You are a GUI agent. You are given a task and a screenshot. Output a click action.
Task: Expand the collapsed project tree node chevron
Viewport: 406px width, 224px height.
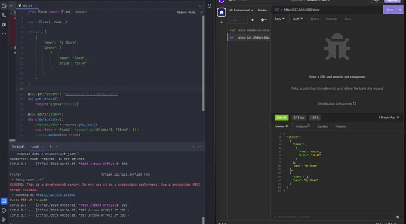[11, 47]
